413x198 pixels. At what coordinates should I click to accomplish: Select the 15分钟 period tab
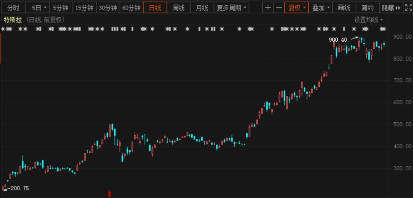pos(84,8)
